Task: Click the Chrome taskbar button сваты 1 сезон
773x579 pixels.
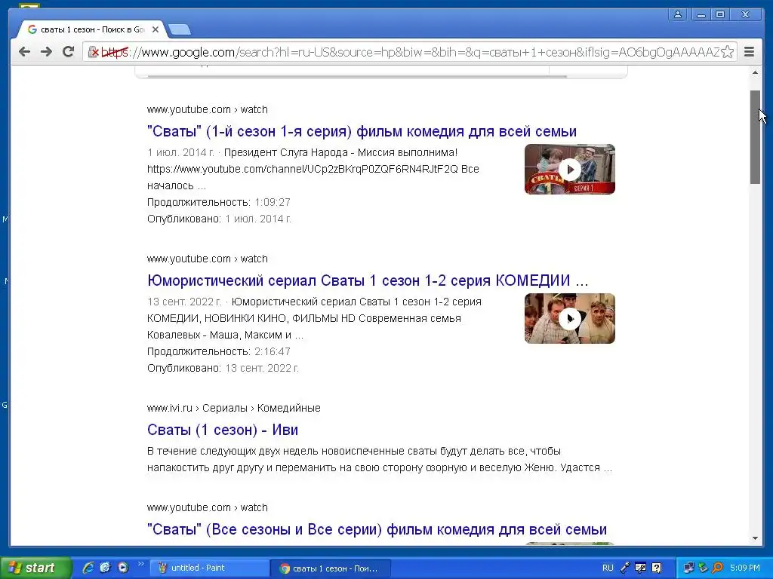Action: (331, 568)
